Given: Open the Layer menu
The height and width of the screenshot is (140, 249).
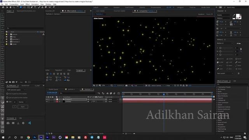Looking at the screenshot, I should pos(22,4).
